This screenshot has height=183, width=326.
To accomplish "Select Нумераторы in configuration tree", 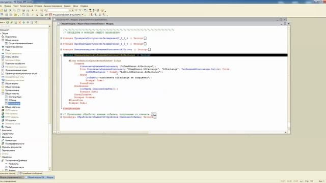I will tap(11, 140).
